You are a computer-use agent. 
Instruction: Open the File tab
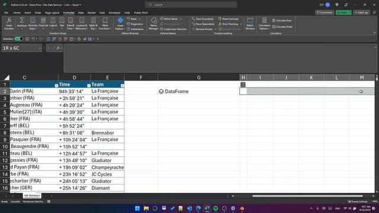[6, 12]
